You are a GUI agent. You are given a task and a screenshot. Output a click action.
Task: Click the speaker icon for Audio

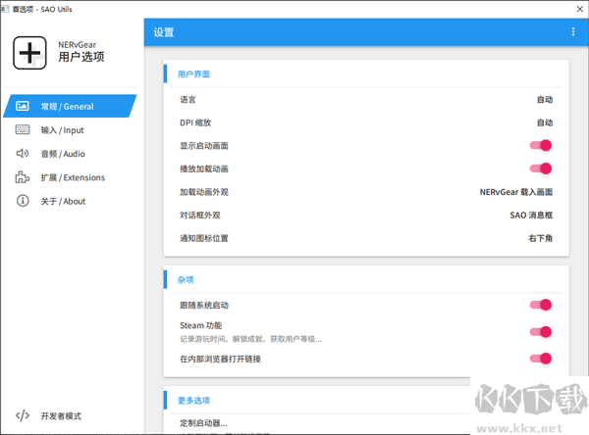pos(23,154)
